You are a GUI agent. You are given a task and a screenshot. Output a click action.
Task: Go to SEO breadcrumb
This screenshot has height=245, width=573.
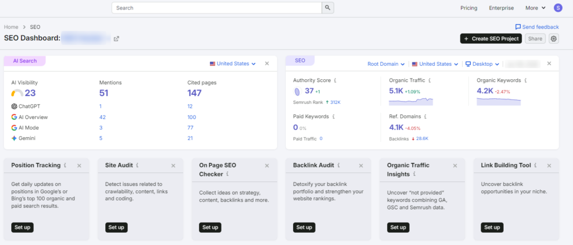click(35, 27)
